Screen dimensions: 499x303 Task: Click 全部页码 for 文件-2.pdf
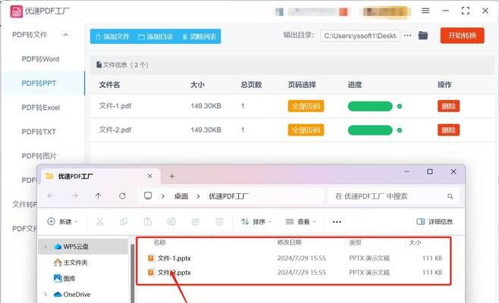[306, 130]
